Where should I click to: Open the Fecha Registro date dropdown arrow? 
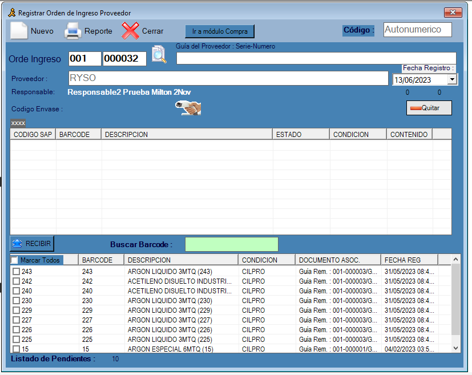452,80
